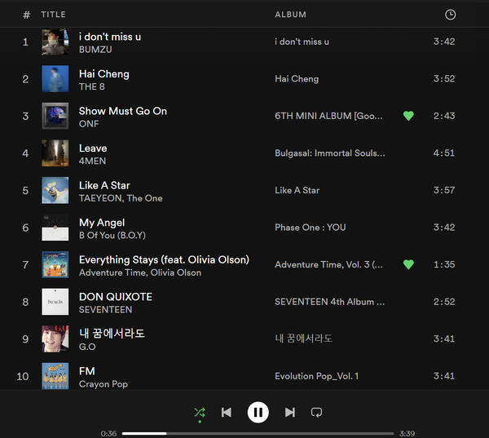Viewport: 489px width, 438px height.
Task: Skip to previous track
Action: tap(227, 413)
